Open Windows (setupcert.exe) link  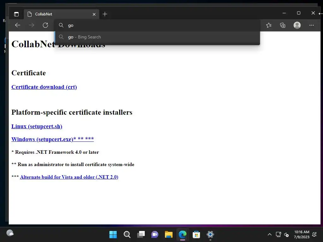point(53,139)
